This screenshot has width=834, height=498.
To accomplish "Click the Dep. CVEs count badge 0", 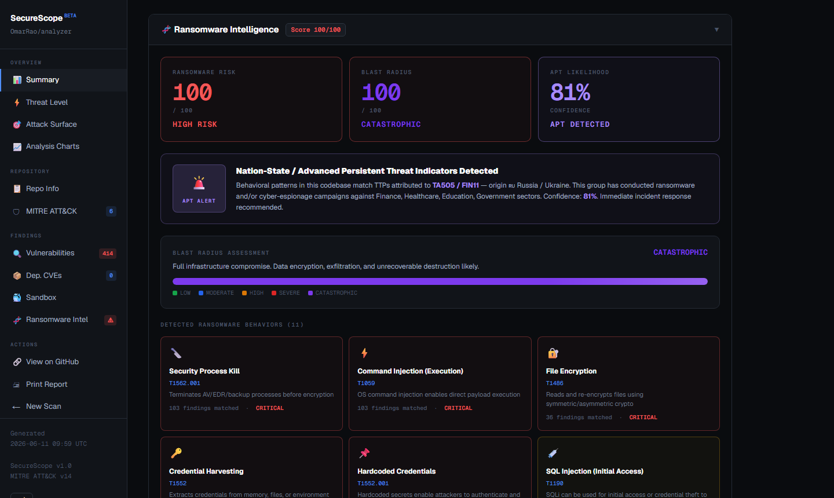I will pos(111,276).
